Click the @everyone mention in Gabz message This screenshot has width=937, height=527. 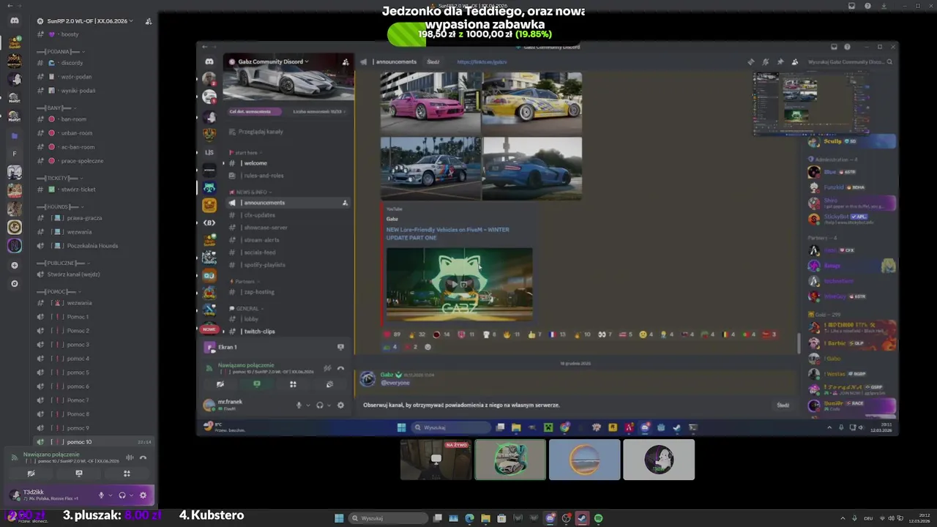point(395,383)
